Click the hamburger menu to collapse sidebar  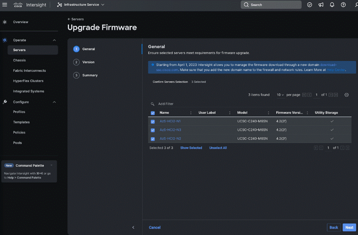click(5, 5)
